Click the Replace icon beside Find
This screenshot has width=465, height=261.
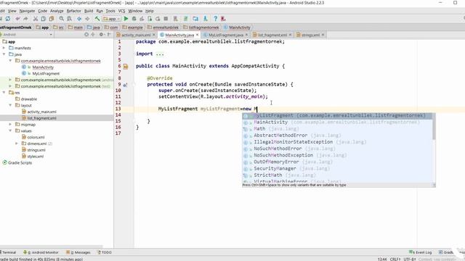70,19
